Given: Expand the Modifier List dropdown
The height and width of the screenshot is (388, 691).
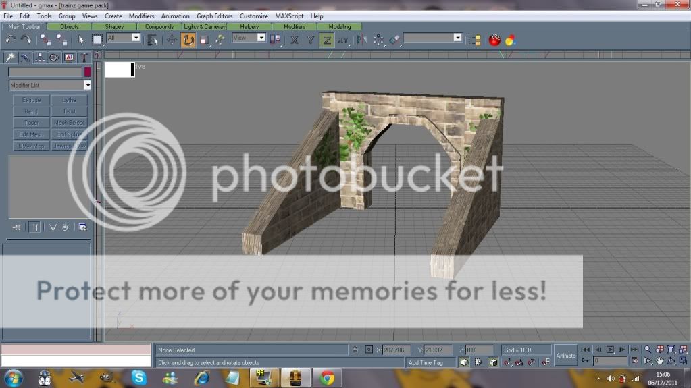Looking at the screenshot, I should [49, 85].
